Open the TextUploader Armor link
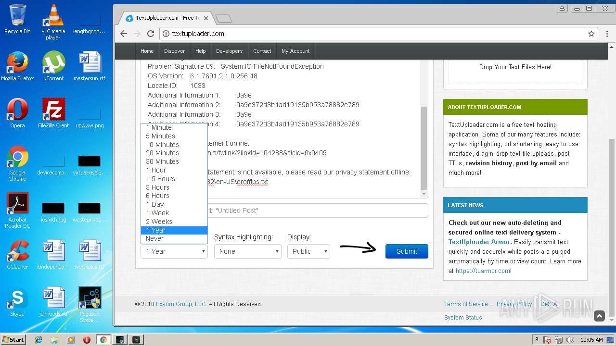Viewport: 616px width, 346px height. tap(479, 242)
